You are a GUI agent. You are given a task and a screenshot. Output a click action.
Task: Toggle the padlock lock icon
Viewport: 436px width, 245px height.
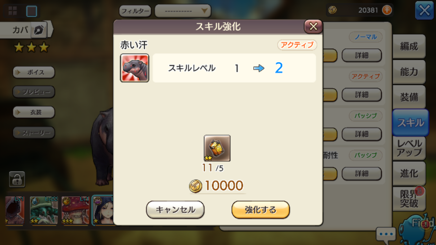point(17,179)
